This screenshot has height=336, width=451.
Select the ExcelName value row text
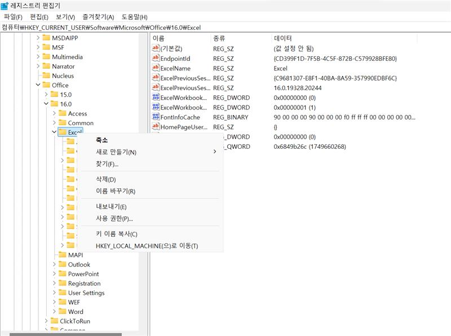[175, 68]
